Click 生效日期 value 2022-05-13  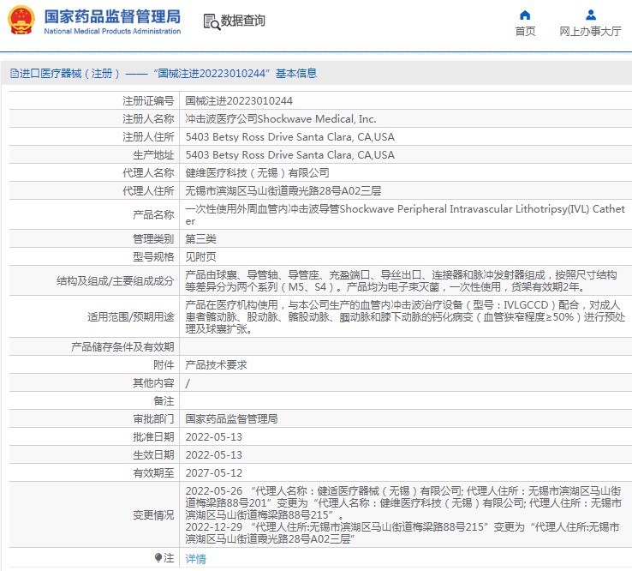213,454
